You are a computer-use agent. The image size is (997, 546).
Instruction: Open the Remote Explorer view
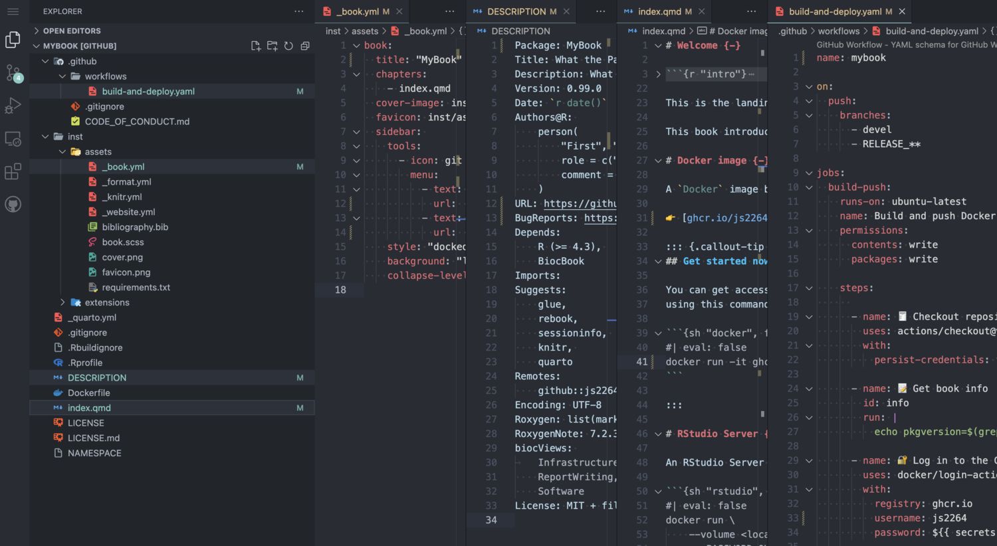click(x=13, y=139)
